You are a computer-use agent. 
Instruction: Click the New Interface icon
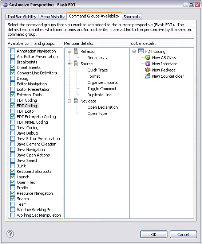click(x=148, y=64)
